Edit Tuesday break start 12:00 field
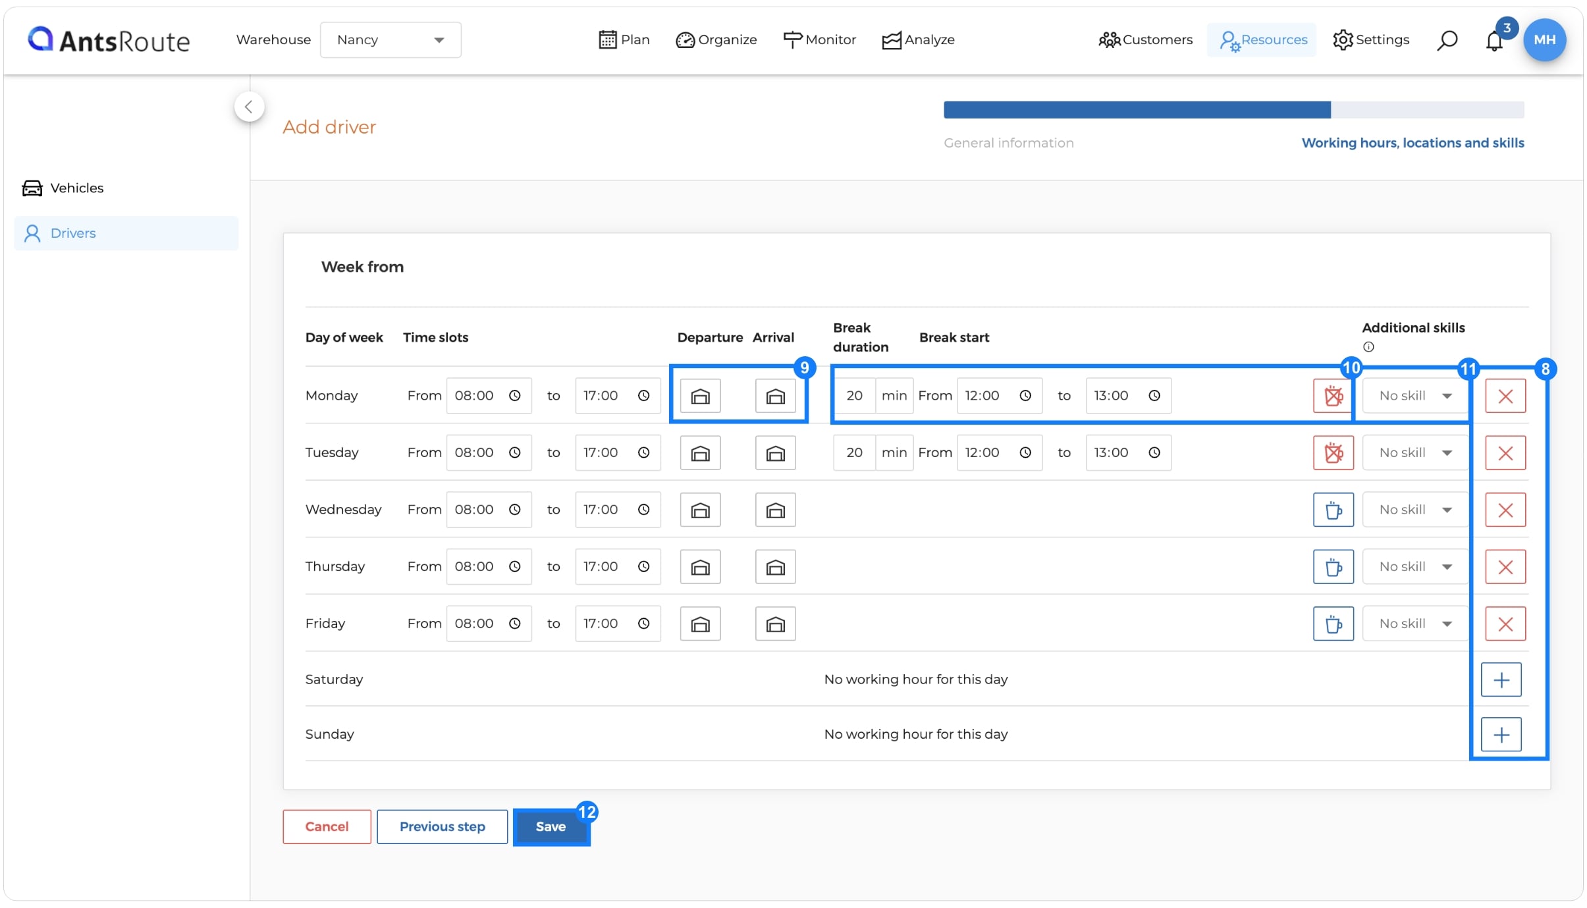The height and width of the screenshot is (908, 1587). (x=999, y=453)
